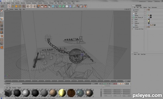
Task: Open Bookmarks menu in Object Manager
Action: [x=154, y=8]
